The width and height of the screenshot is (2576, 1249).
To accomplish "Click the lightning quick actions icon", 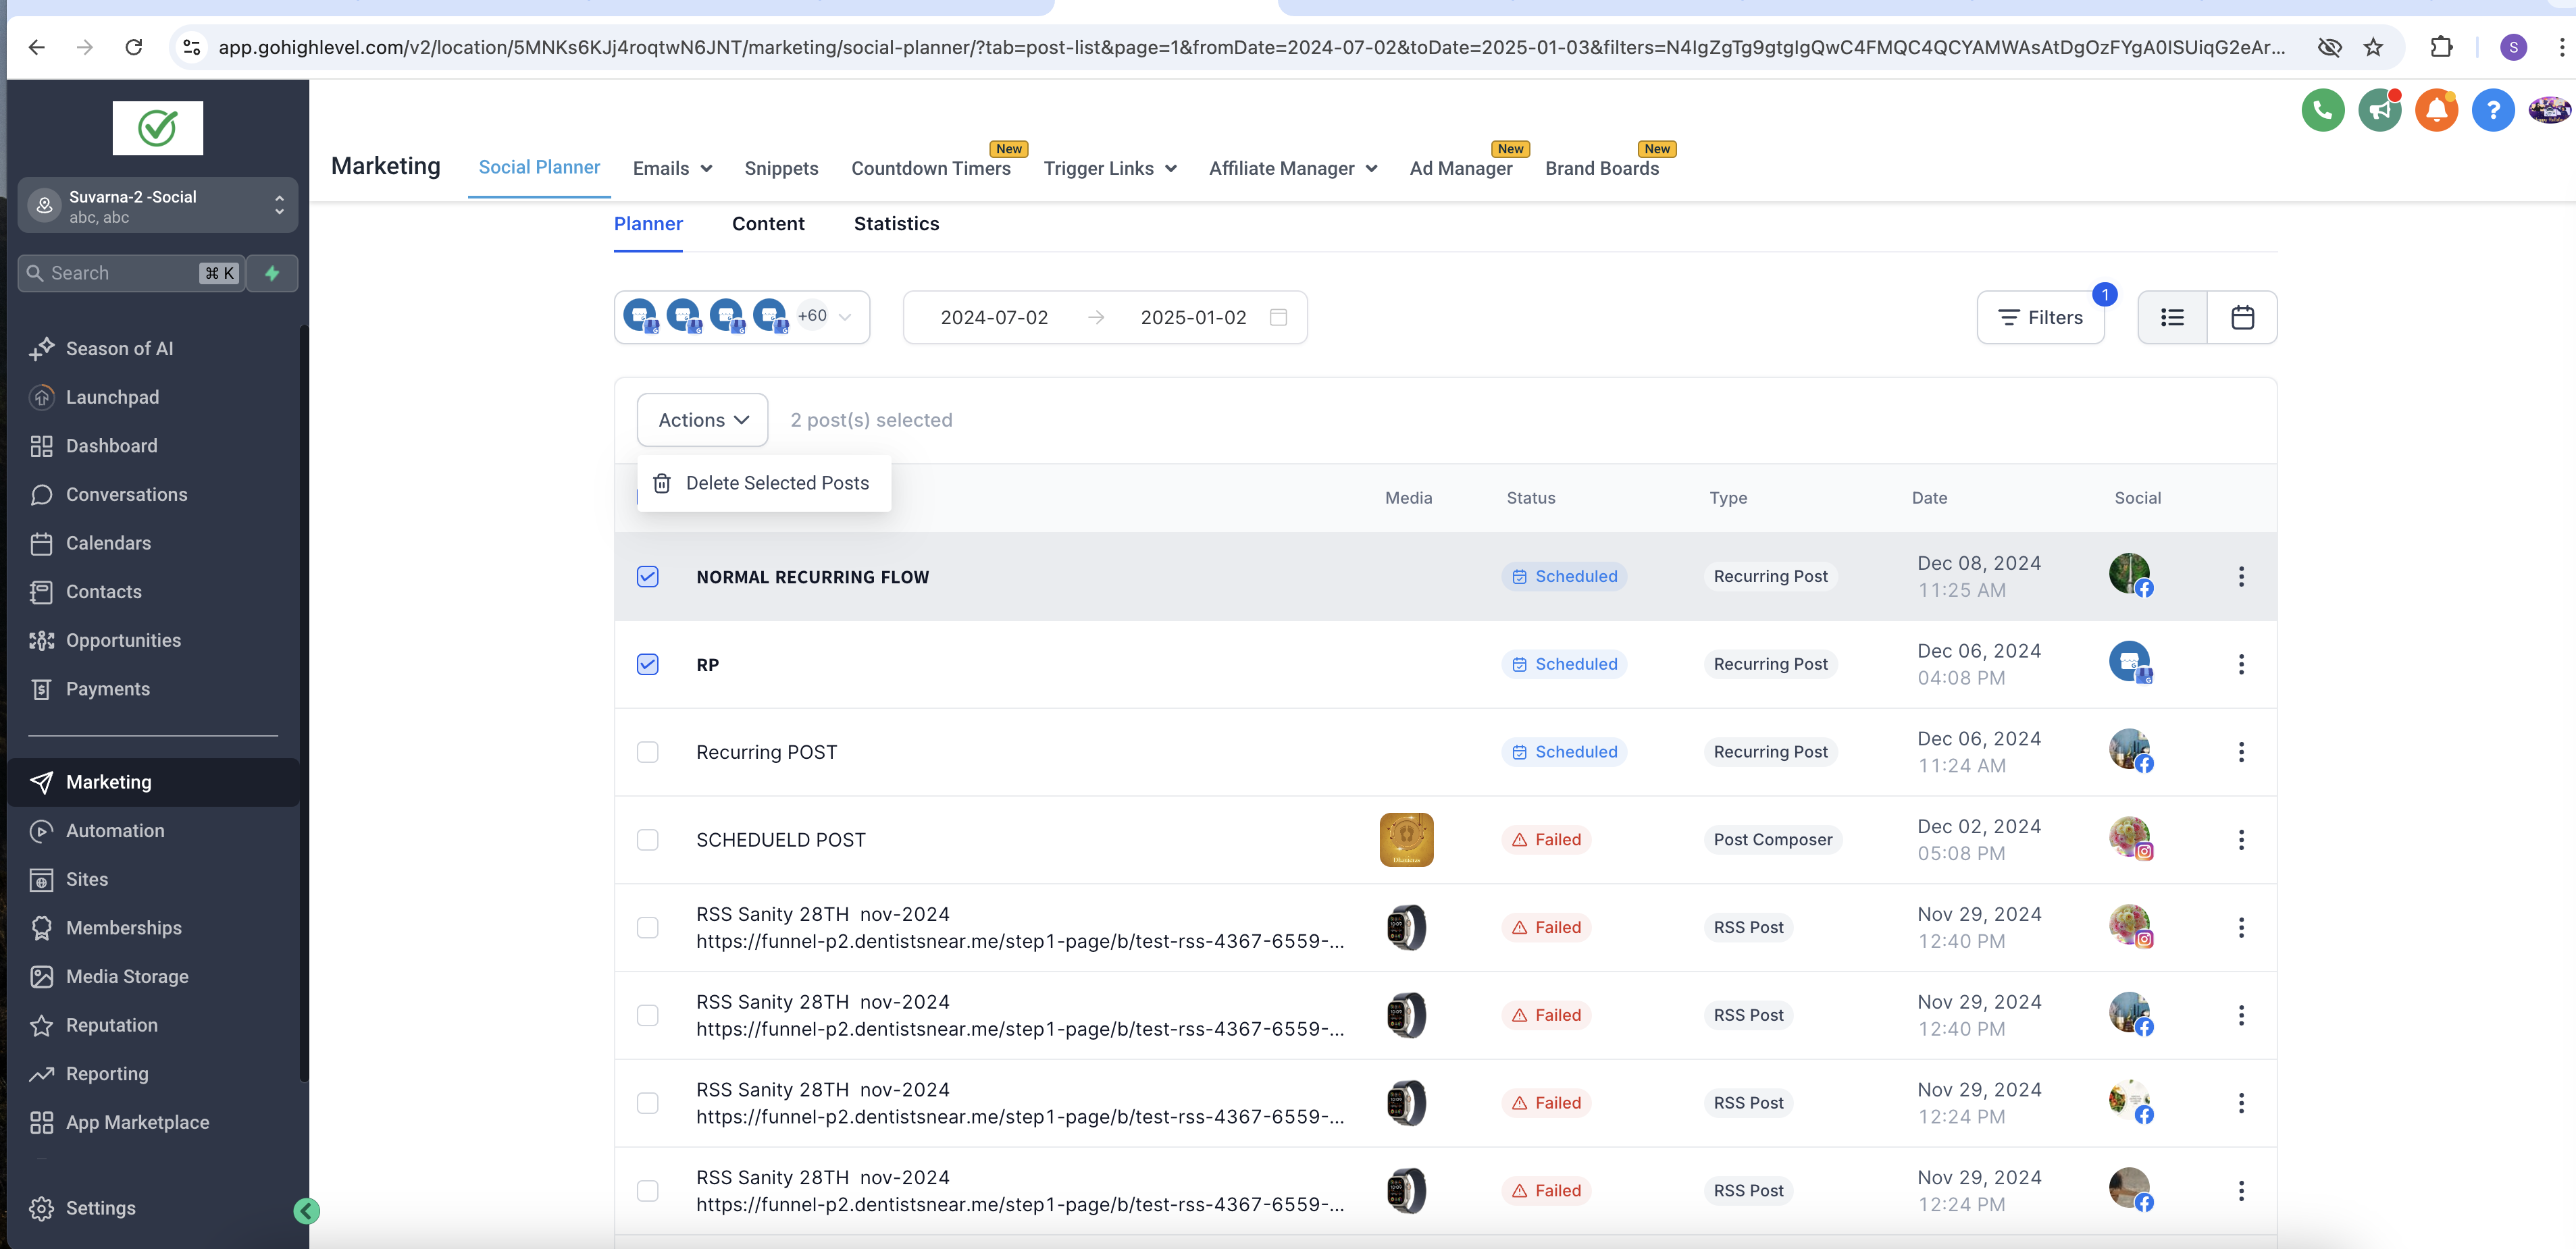I will point(272,273).
